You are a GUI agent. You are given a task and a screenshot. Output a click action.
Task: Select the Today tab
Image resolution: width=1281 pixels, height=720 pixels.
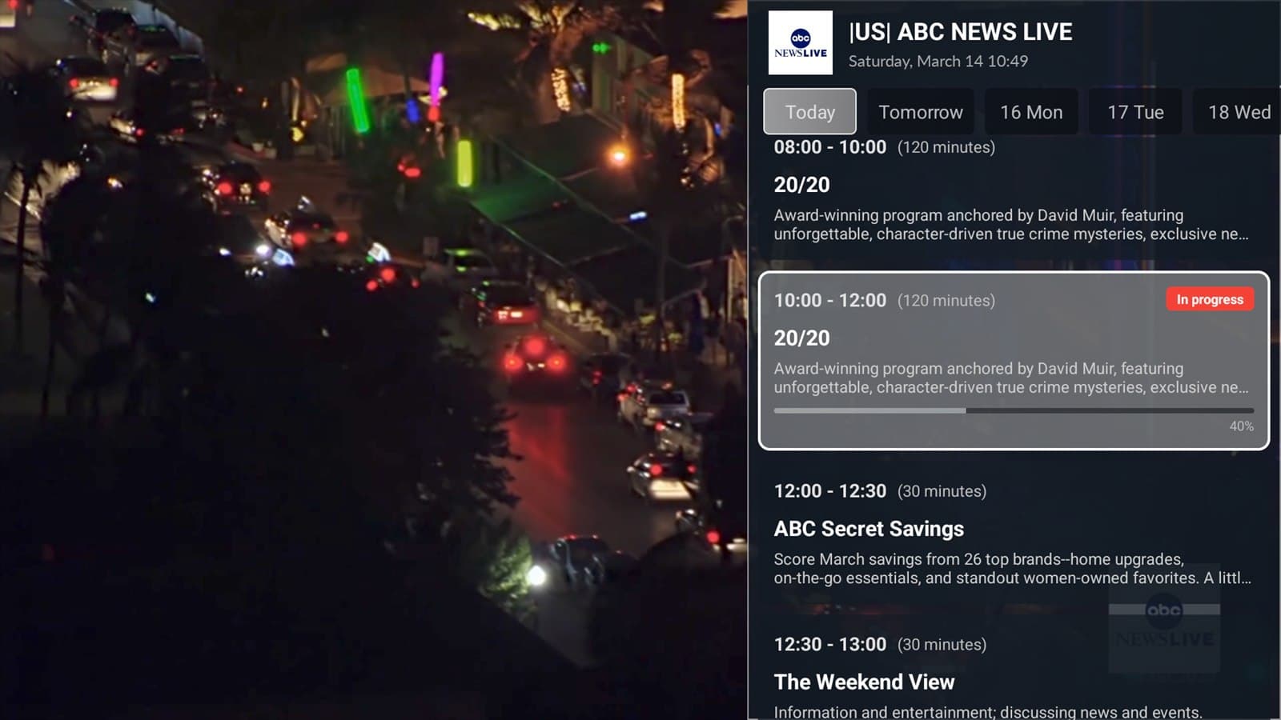coord(809,112)
